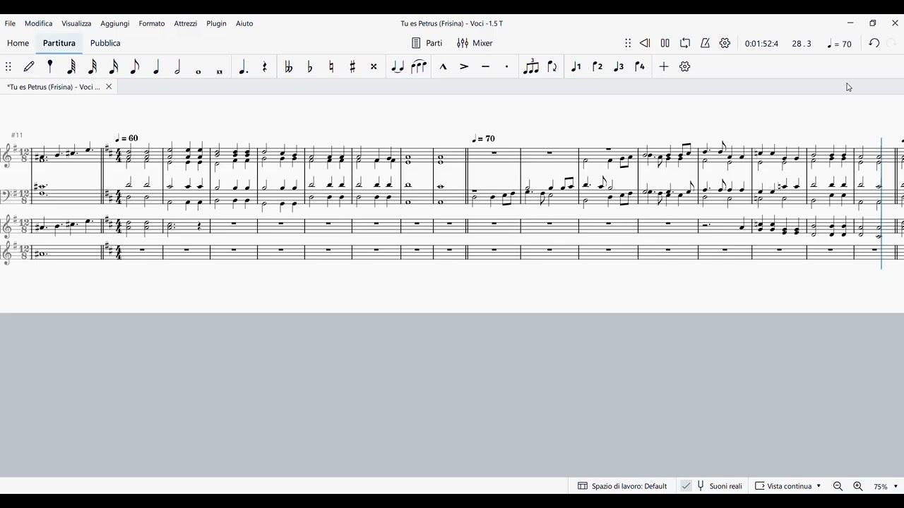Open note input toolbar customization gear
904x508 pixels.
point(685,66)
